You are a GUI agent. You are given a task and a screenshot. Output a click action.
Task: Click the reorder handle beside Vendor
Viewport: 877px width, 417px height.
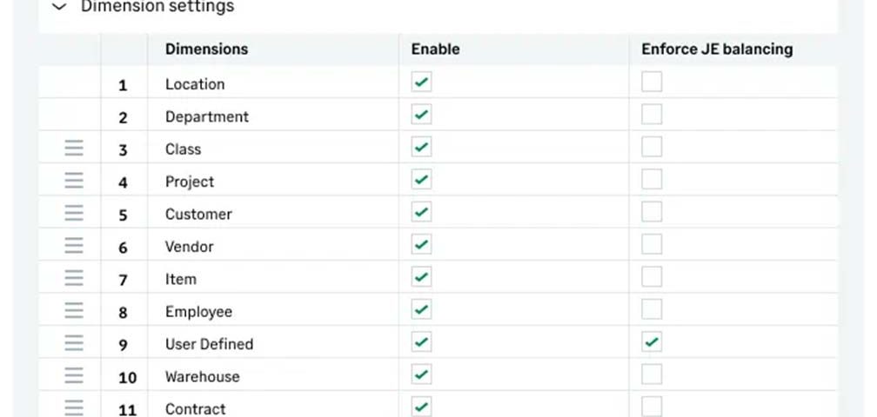[74, 245]
